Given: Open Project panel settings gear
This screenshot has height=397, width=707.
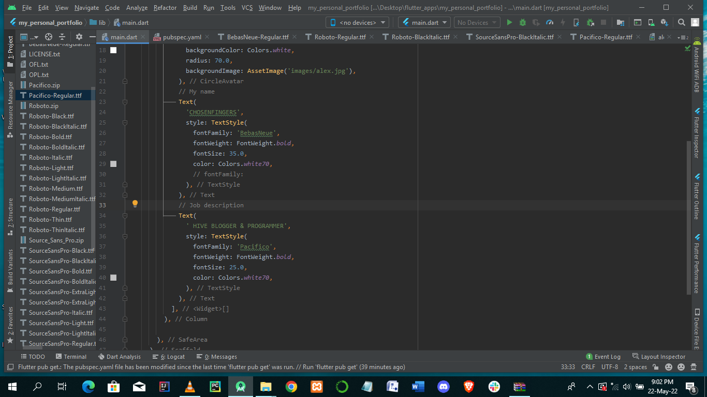Looking at the screenshot, I should point(79,37).
